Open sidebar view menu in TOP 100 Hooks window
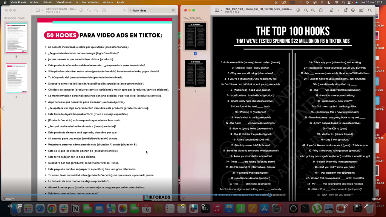The width and height of the screenshot is (386, 217). point(221,10)
